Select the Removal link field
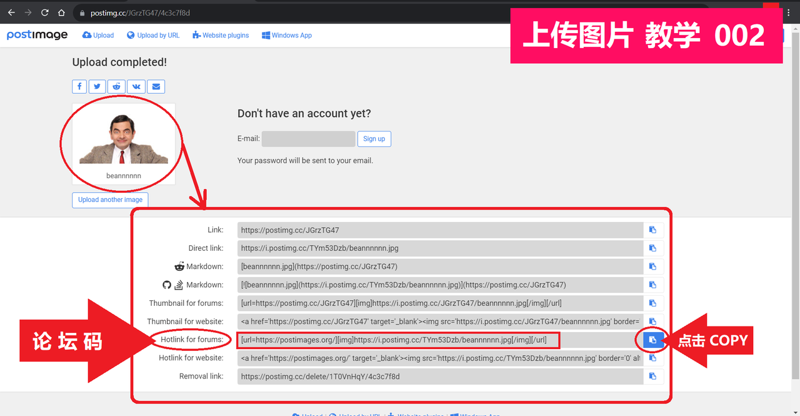The height and width of the screenshot is (416, 800). [440, 377]
